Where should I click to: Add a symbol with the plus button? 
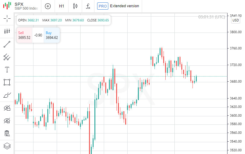click(x=48, y=6)
